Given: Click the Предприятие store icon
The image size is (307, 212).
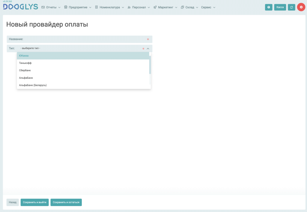Looking at the screenshot, I should pyautogui.click(x=66, y=7).
